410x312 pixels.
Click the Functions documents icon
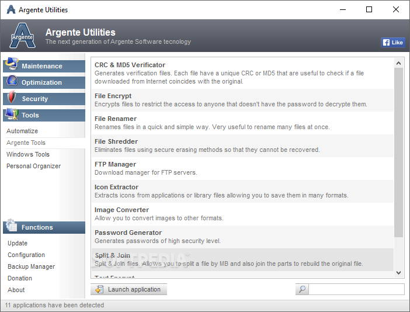12,225
